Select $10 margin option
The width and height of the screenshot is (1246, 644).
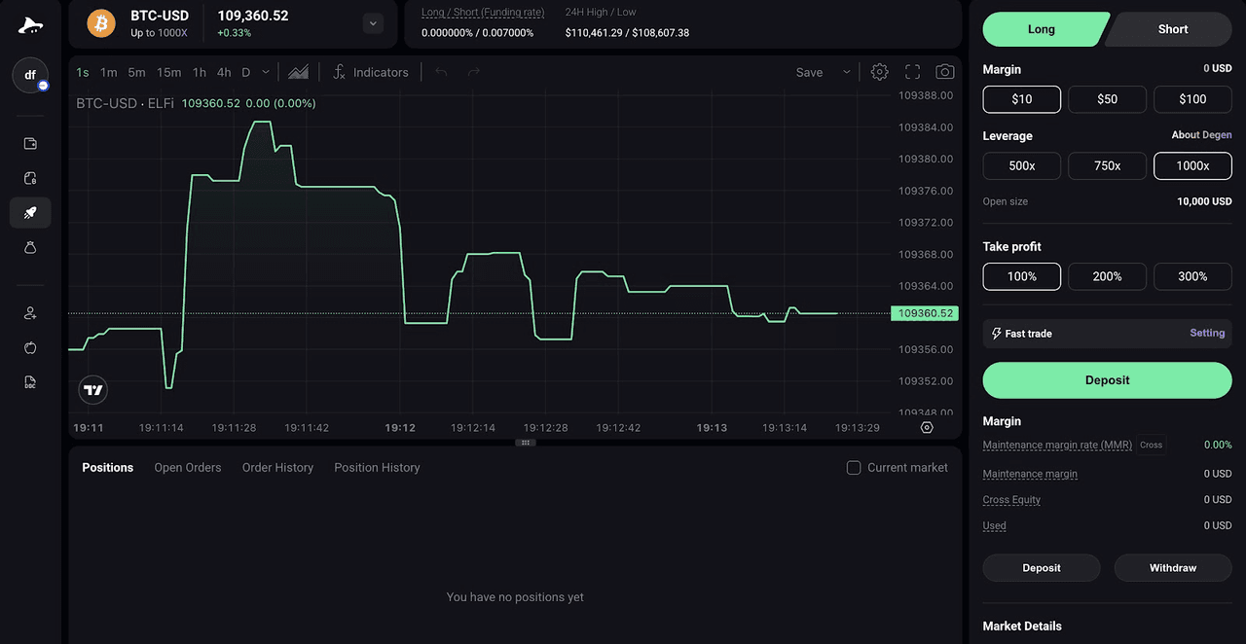(1022, 99)
